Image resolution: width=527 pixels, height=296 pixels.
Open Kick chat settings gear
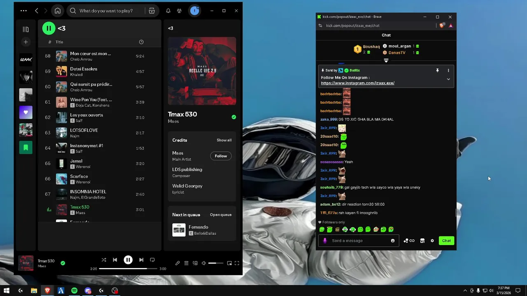coord(432,240)
